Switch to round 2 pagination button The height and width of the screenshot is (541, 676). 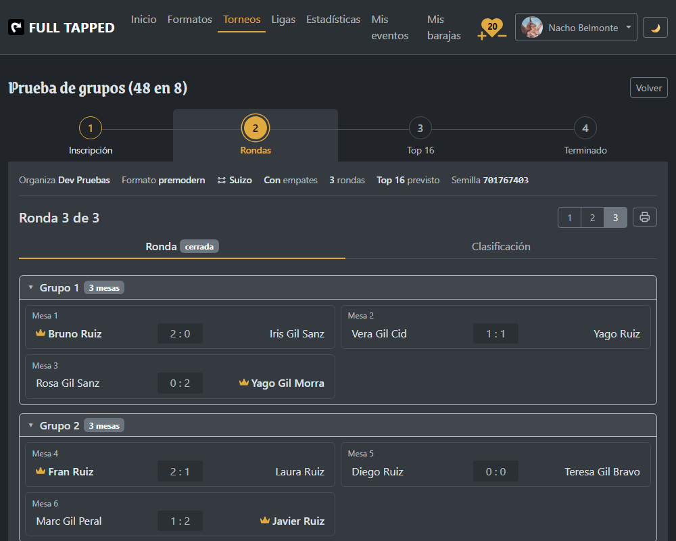592,218
